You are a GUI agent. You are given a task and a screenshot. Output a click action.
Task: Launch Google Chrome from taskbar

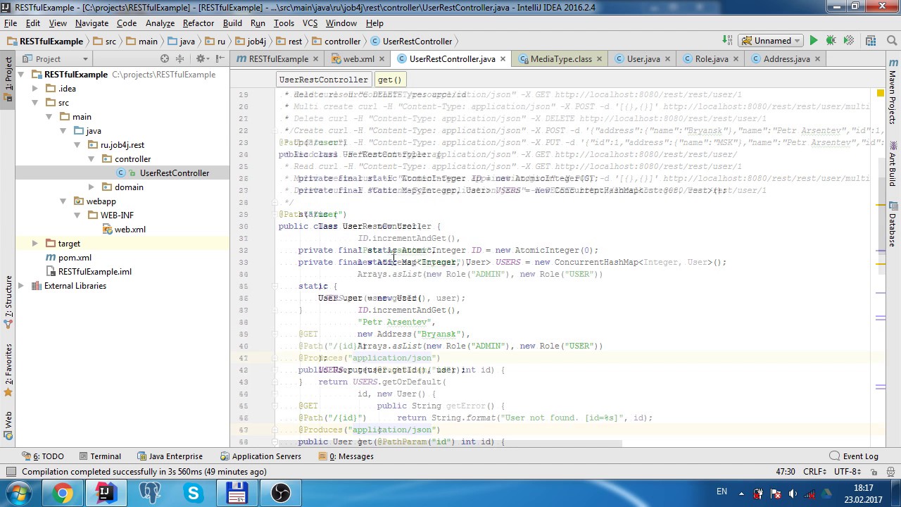[62, 493]
